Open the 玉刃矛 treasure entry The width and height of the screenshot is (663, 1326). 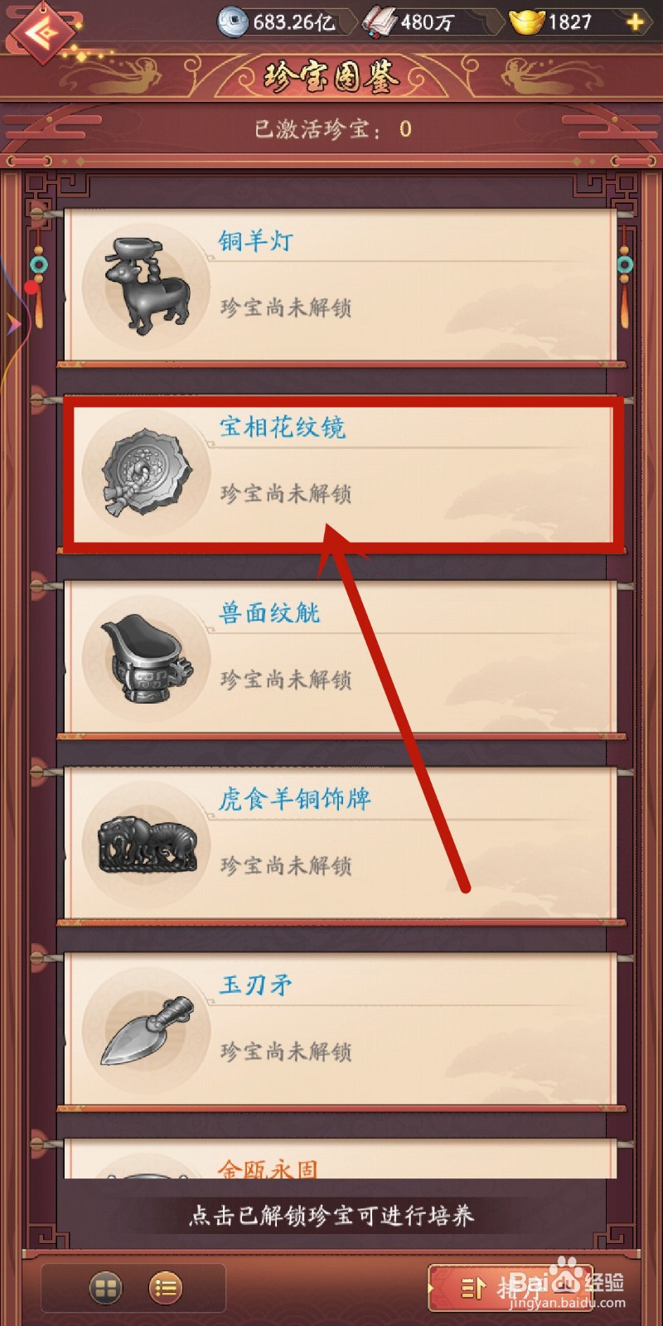341,1029
